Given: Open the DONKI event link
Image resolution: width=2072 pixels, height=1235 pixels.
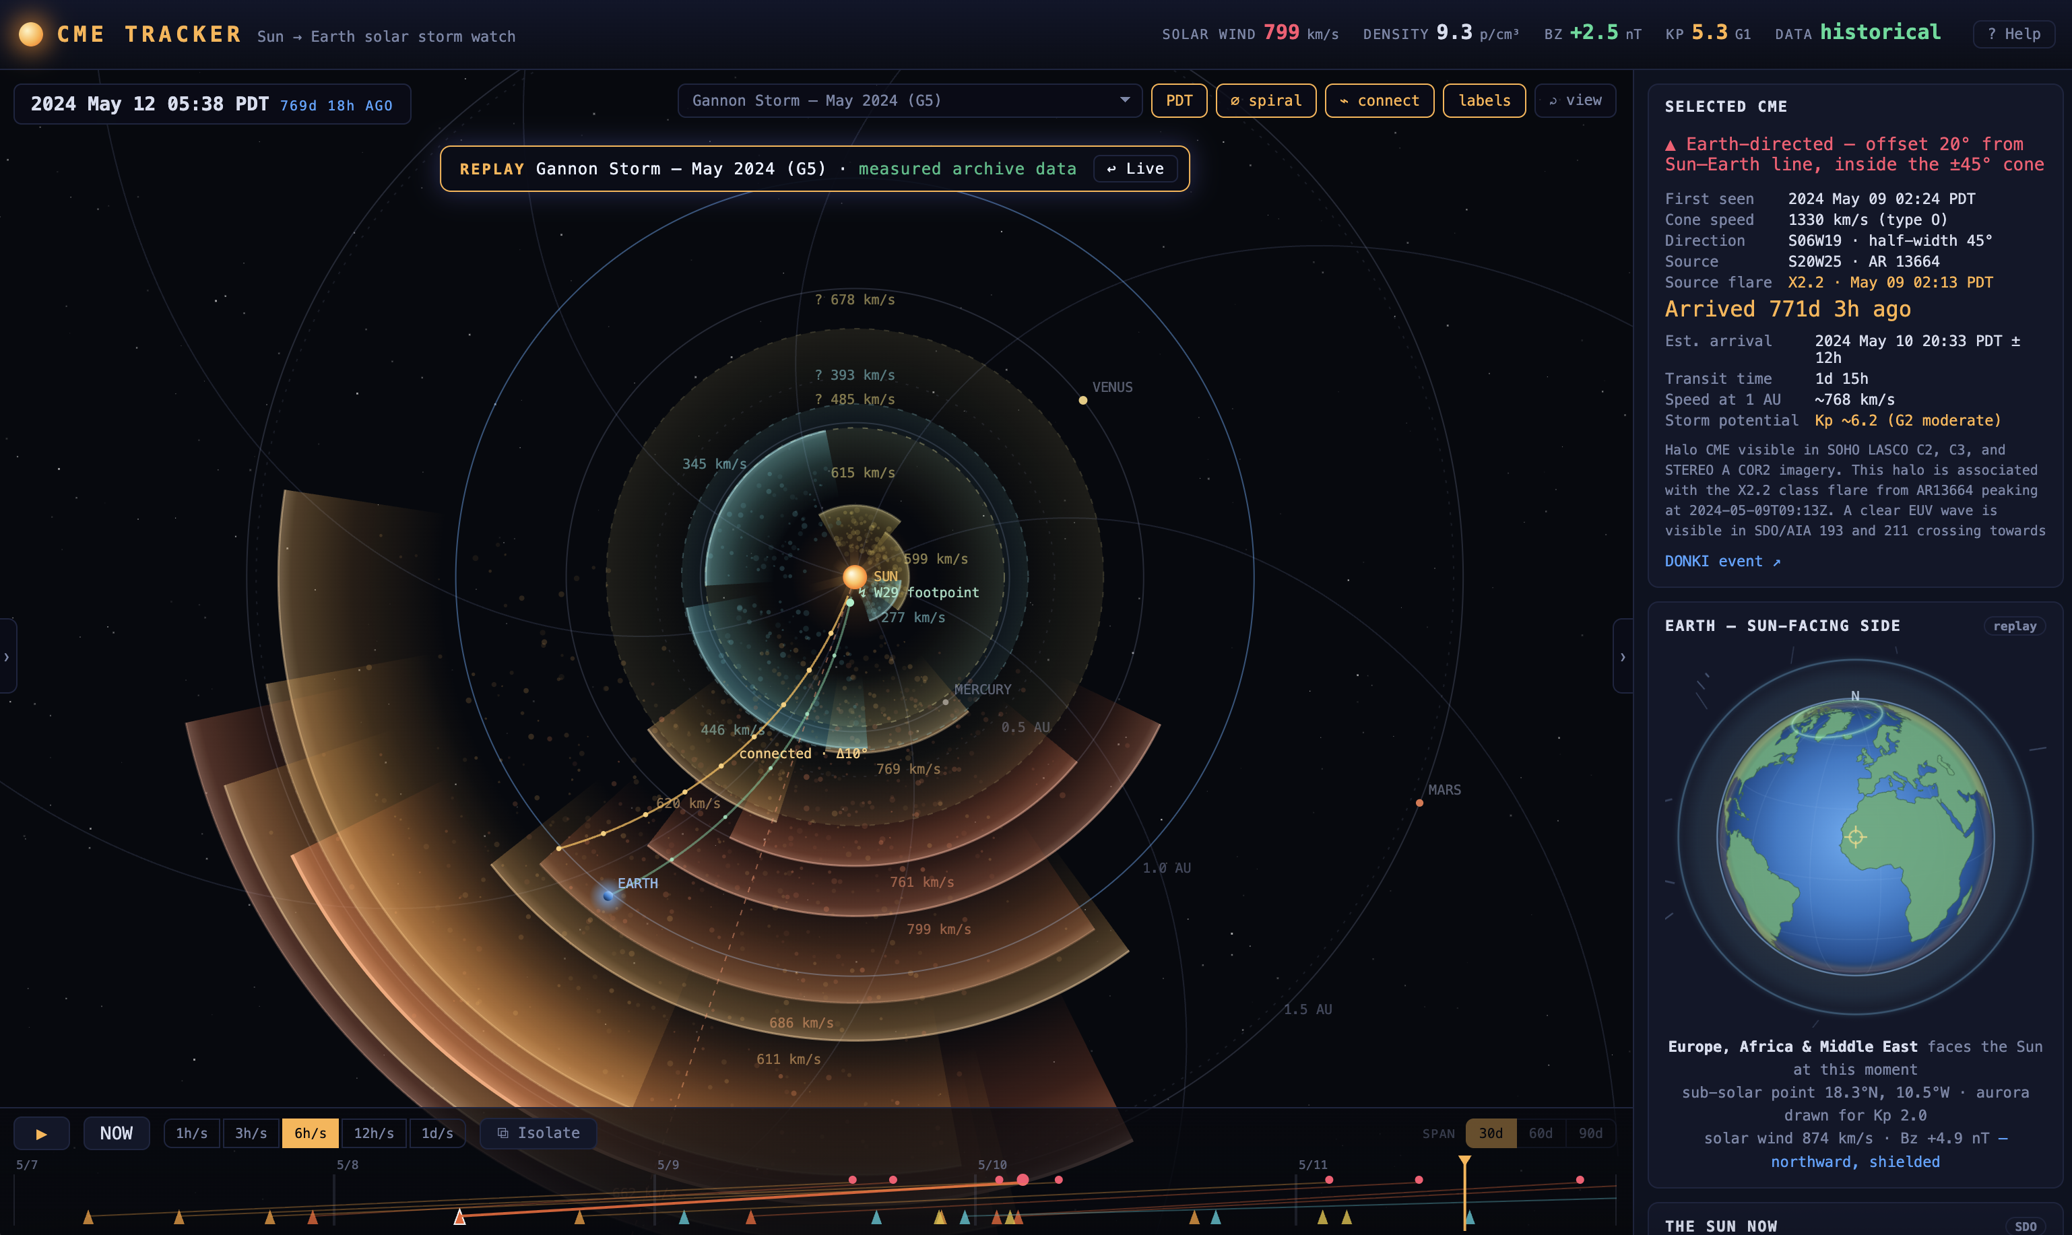Looking at the screenshot, I should tap(1722, 562).
